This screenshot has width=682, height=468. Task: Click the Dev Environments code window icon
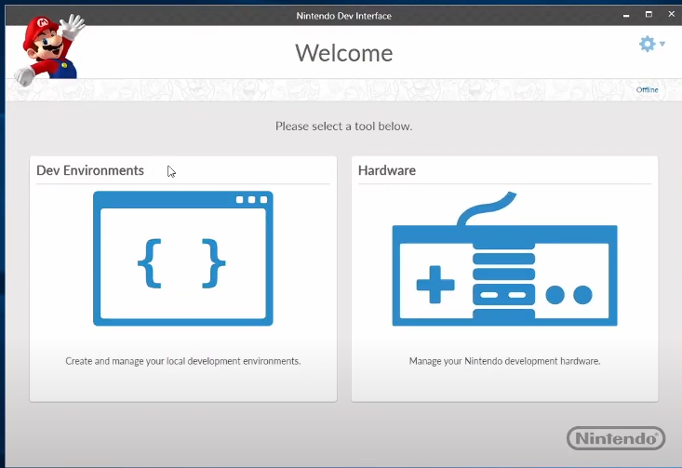(182, 258)
